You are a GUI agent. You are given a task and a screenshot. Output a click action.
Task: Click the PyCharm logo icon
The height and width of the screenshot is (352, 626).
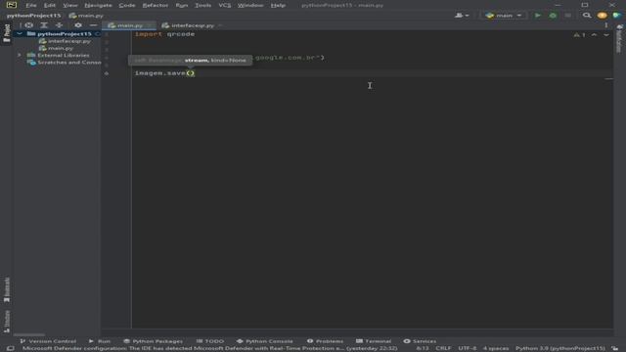11,5
